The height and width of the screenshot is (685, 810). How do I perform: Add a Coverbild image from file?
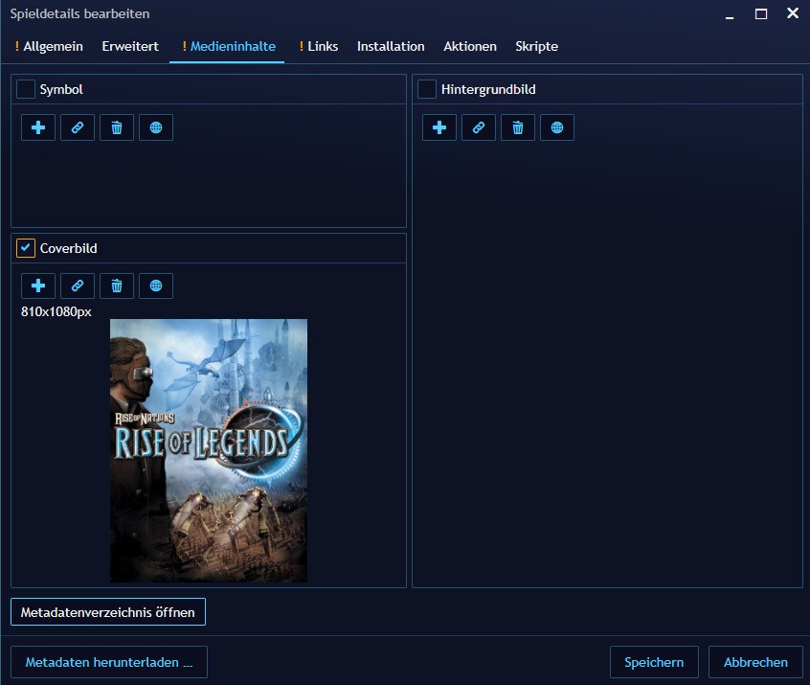(38, 285)
